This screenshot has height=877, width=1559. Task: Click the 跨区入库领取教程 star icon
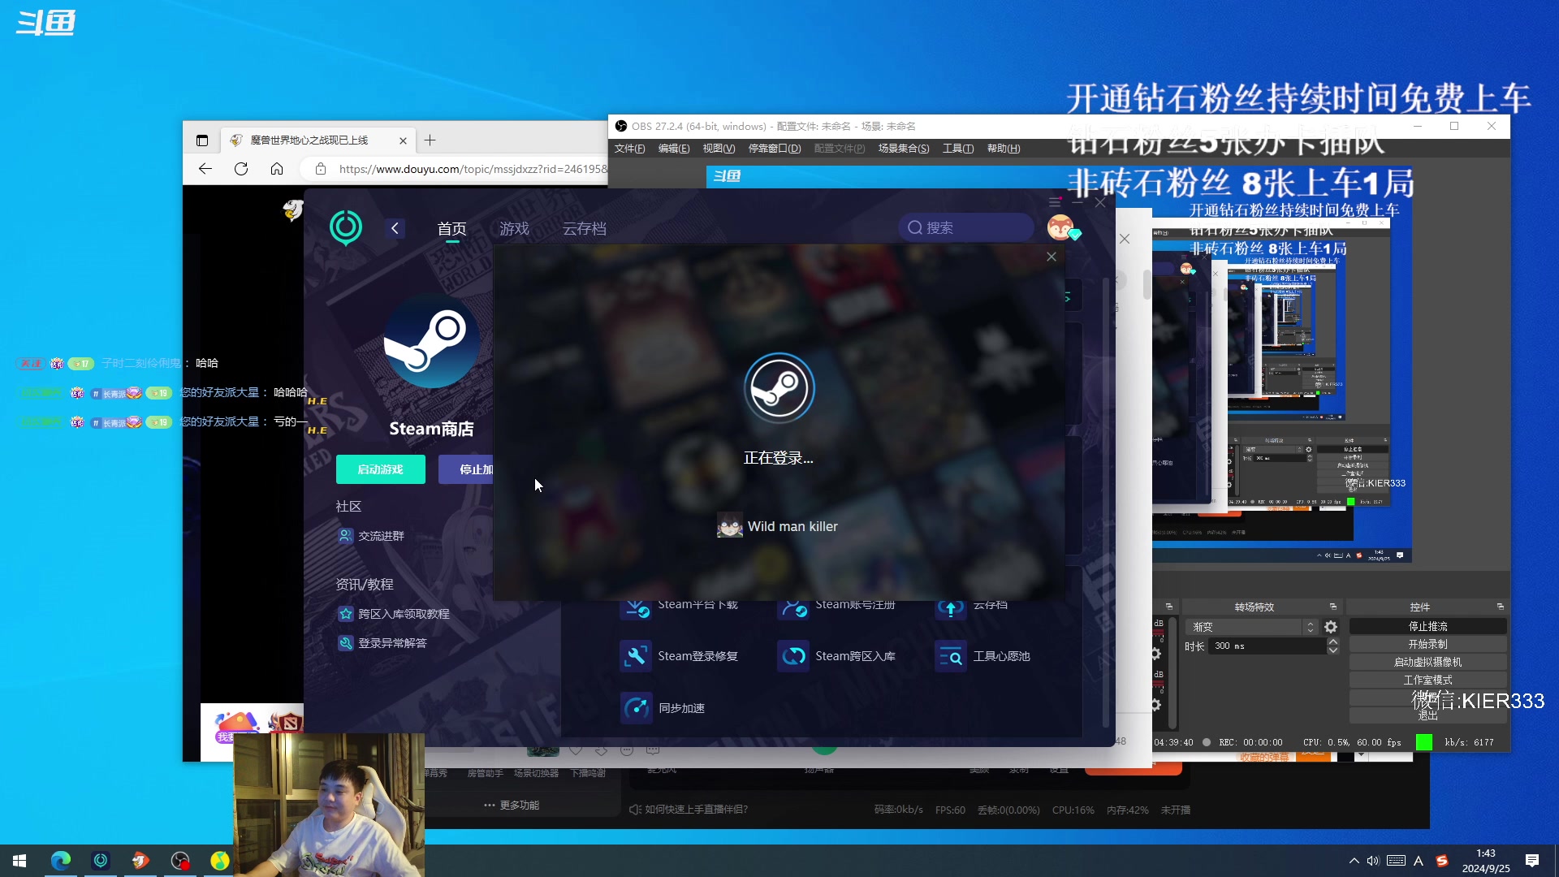pos(345,614)
